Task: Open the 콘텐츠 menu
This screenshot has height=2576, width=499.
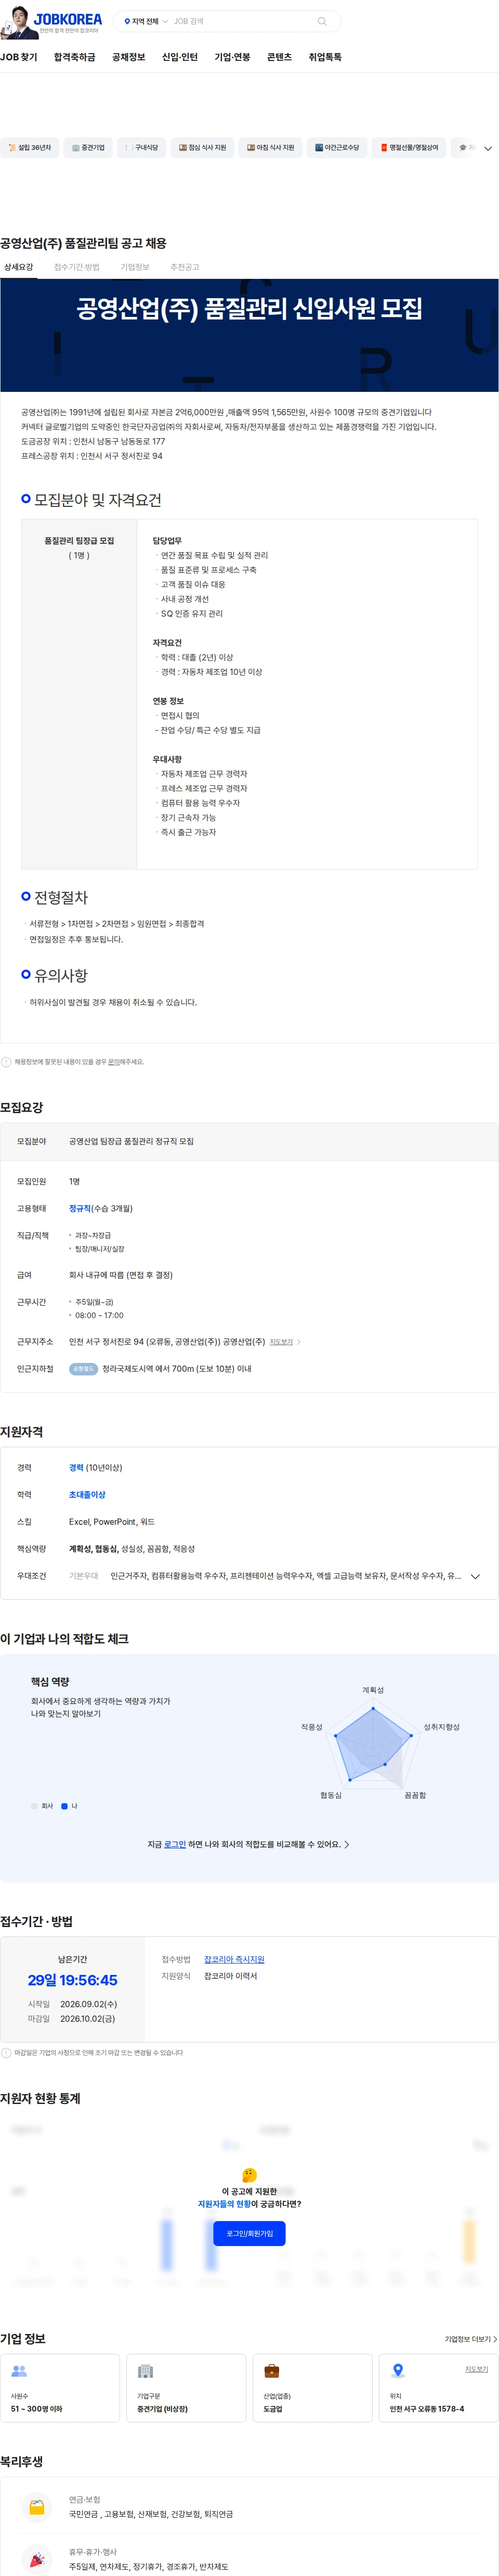Action: [x=280, y=57]
